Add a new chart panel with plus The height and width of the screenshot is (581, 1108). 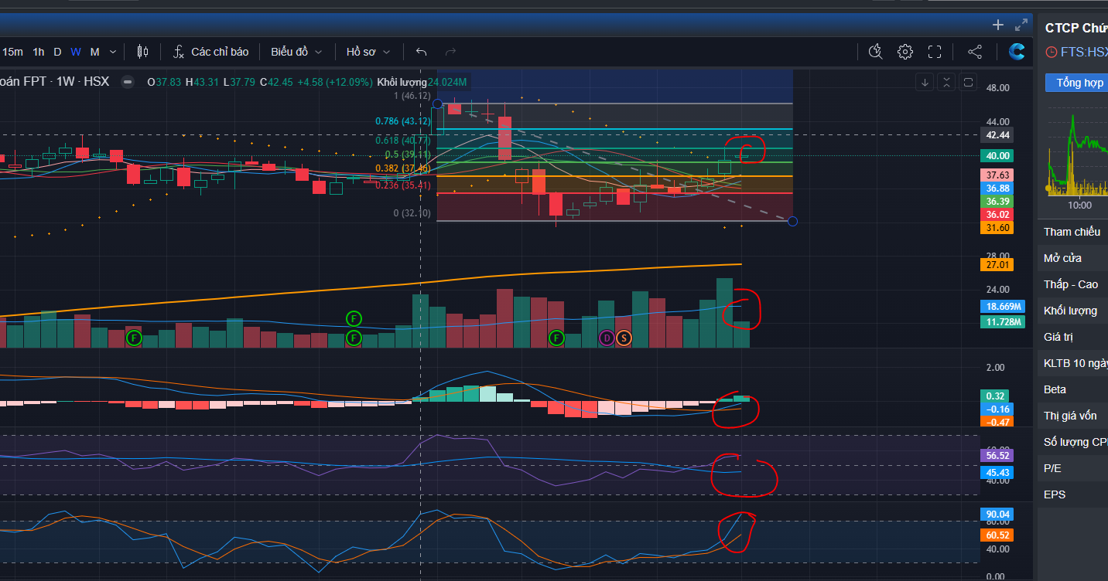tap(998, 25)
